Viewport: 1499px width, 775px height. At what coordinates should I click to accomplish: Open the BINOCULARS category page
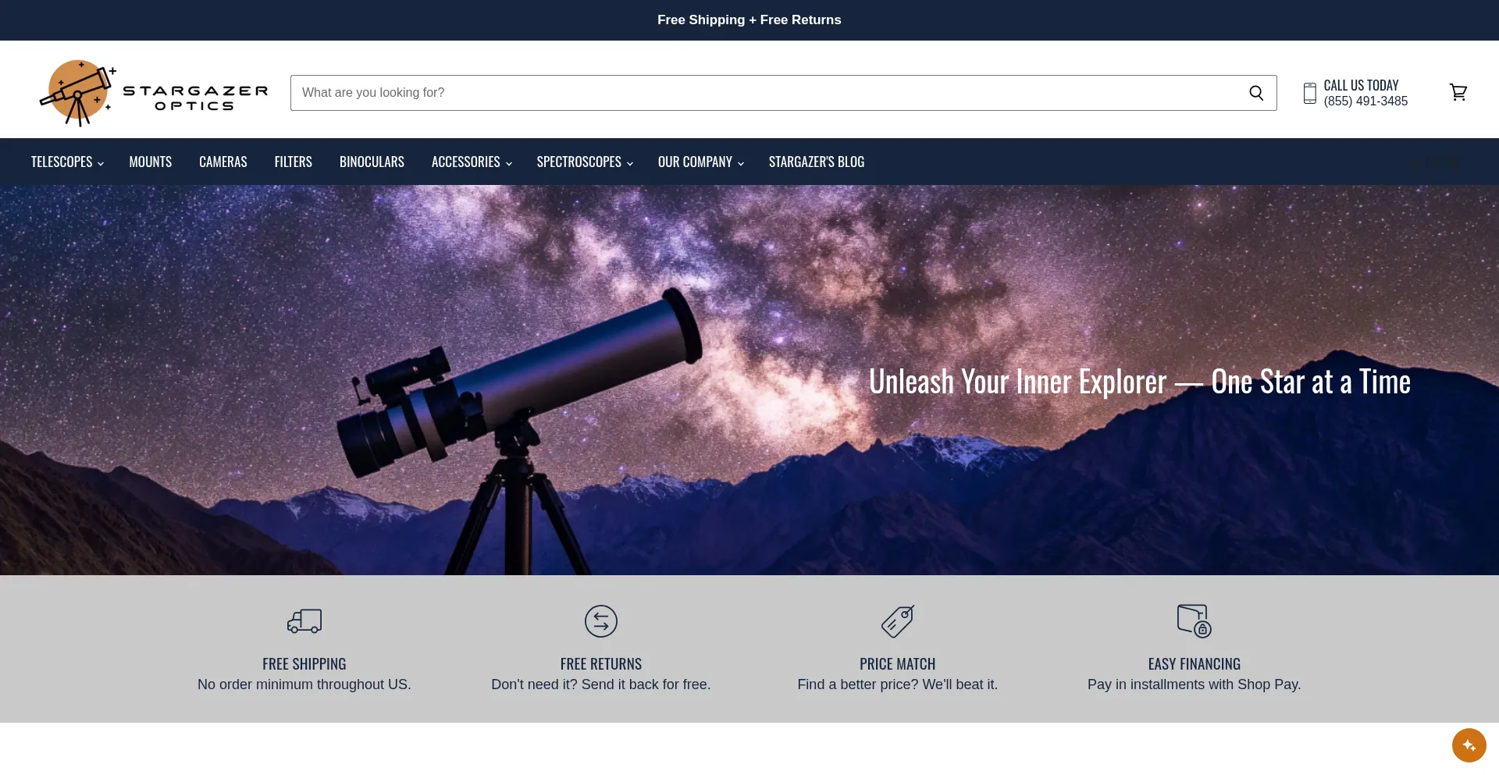372,162
